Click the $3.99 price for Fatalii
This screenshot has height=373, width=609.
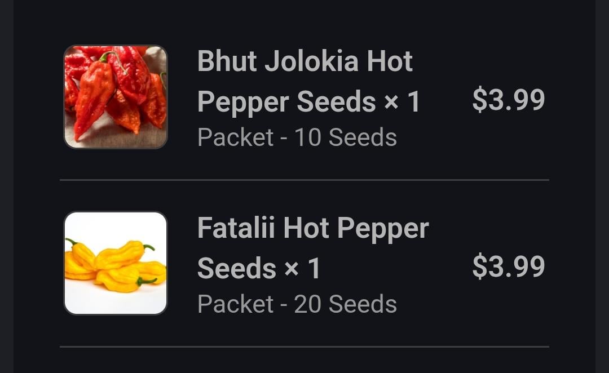(x=508, y=267)
